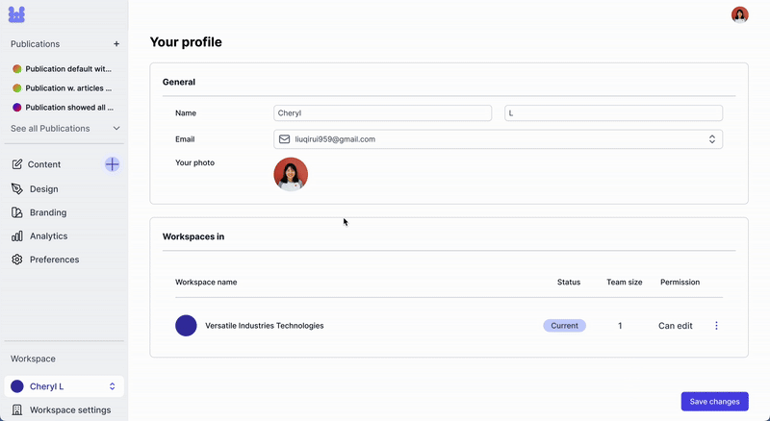Open the Email dropdown selector
The image size is (770, 421).
498,139
